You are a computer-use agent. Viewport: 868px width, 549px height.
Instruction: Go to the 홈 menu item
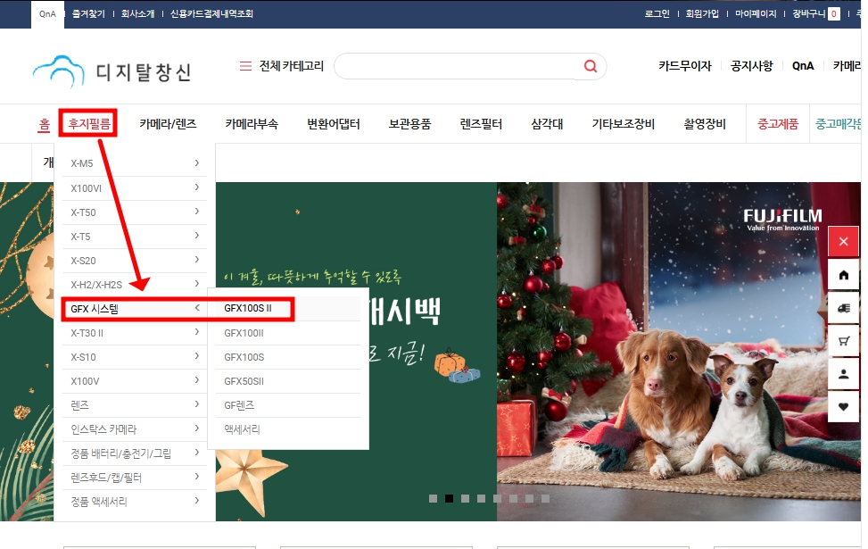click(44, 124)
